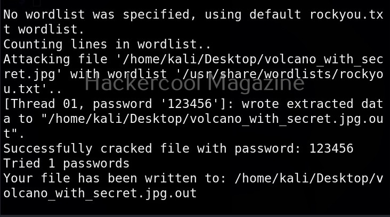The height and width of the screenshot is (217, 390).
Task: Click the 'olcano_with_secret.jpg.out' final line
Action: click(x=100, y=193)
